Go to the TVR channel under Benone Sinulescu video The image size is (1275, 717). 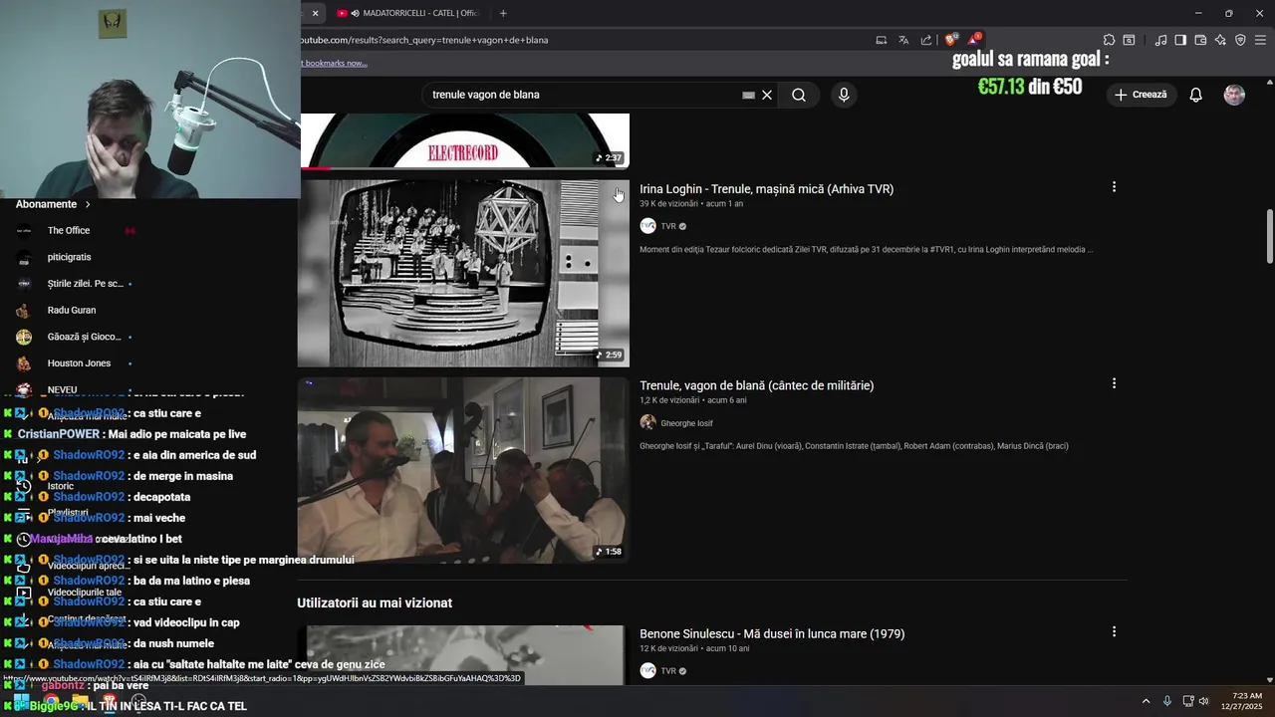coord(667,671)
